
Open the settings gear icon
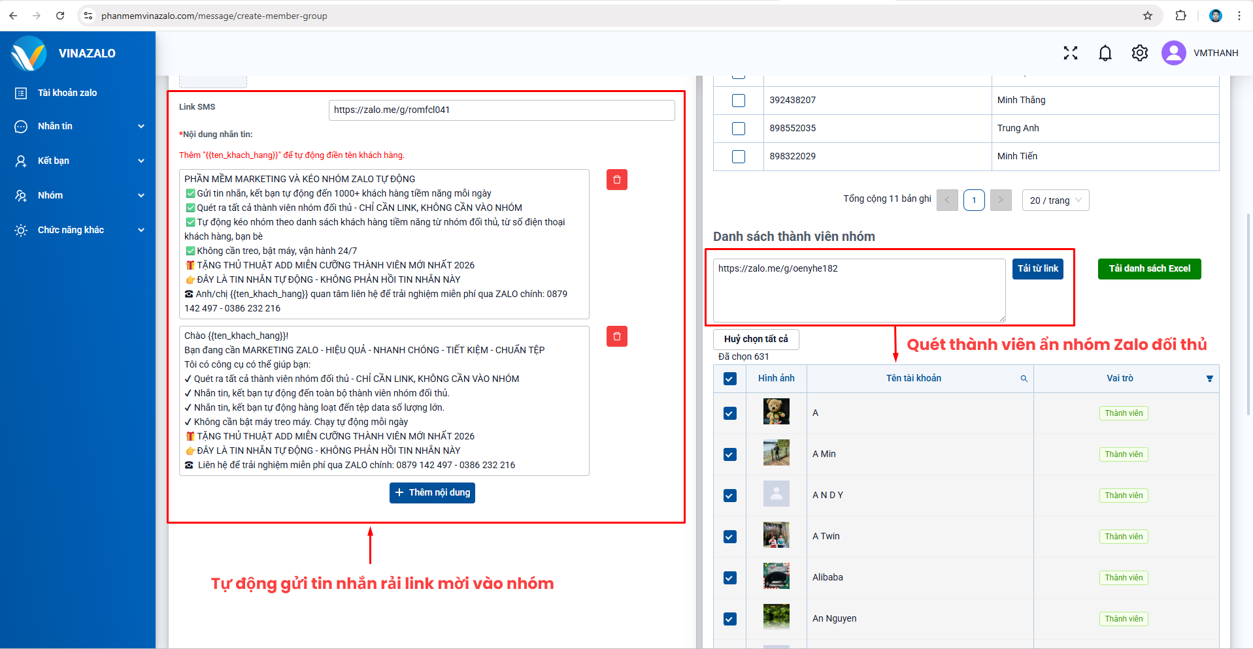(1139, 53)
